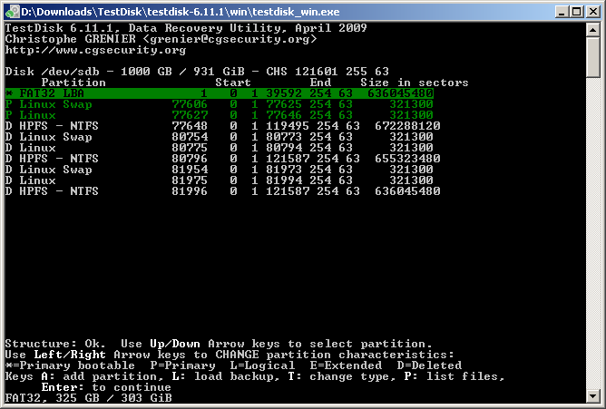This screenshot has width=606, height=409.
Task: Click the Enter: to continue hint
Action: (106, 387)
